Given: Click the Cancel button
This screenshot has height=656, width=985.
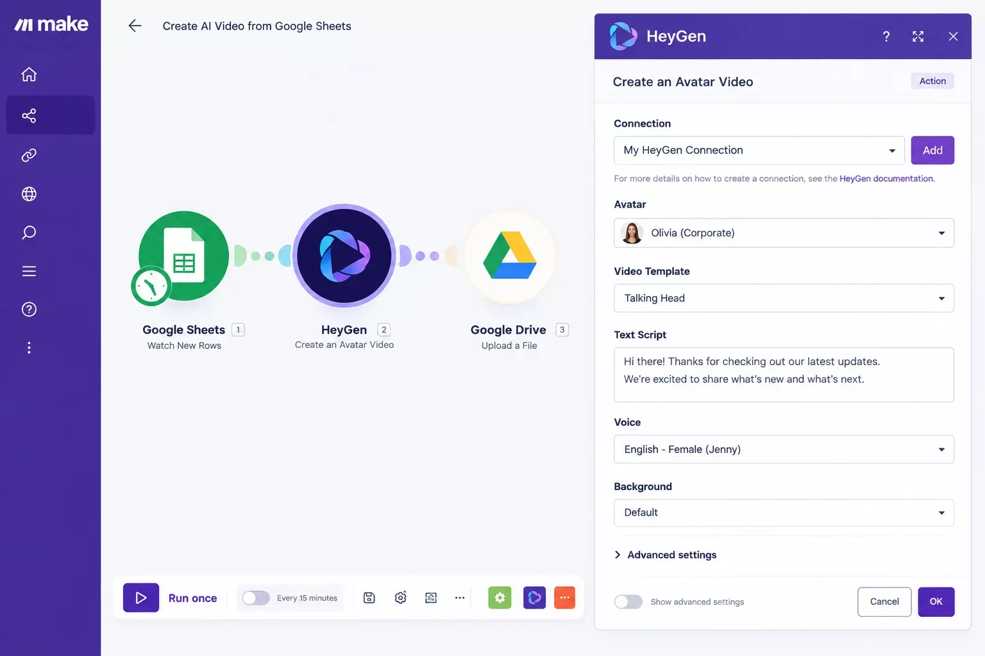Looking at the screenshot, I should [x=884, y=602].
